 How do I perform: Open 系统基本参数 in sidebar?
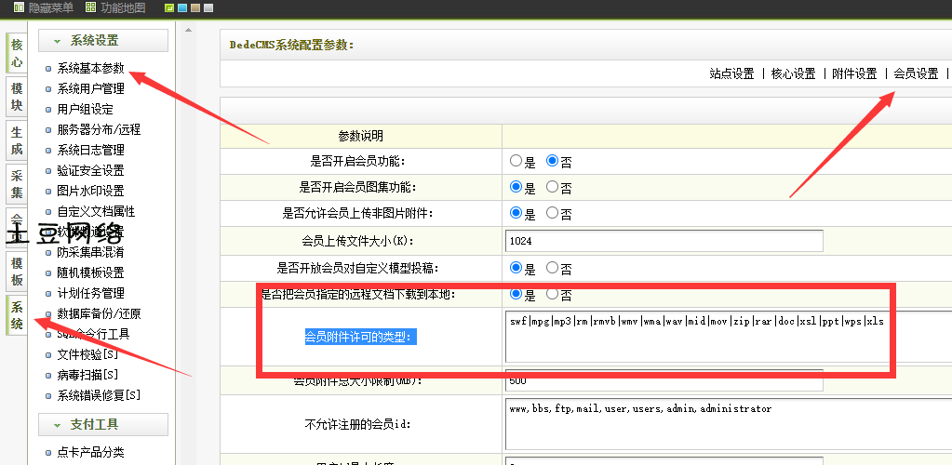tap(90, 68)
